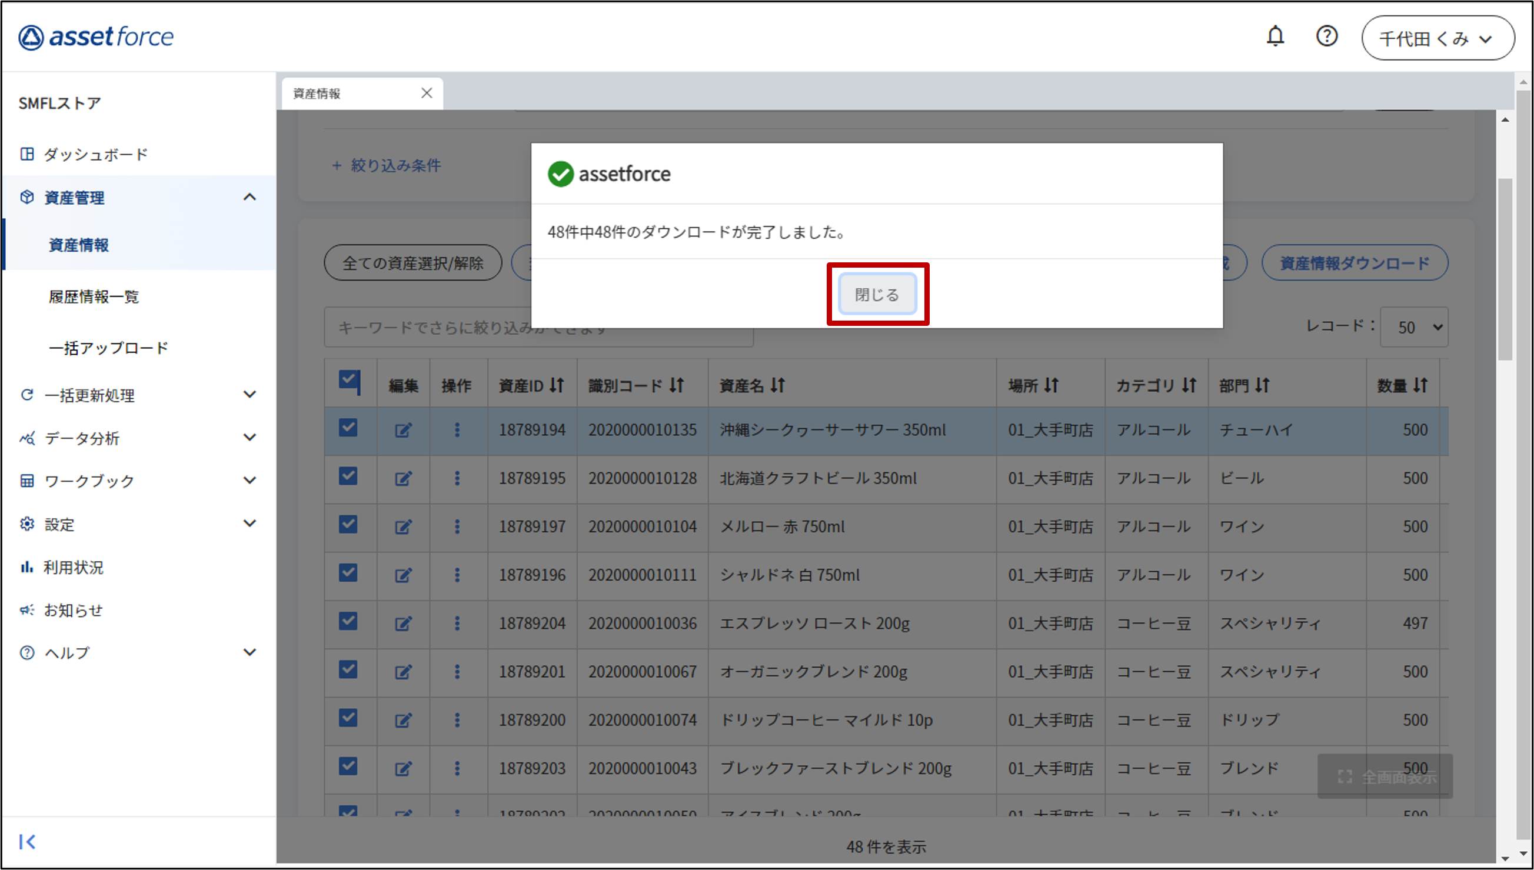Image resolution: width=1534 pixels, height=870 pixels.
Task: Click the 資産情報ダウンロード button
Action: 1354,263
